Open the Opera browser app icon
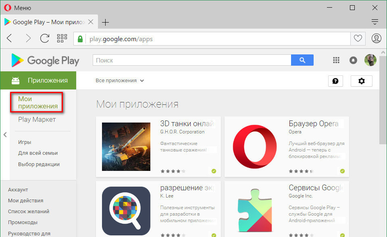 pyautogui.click(x=255, y=147)
